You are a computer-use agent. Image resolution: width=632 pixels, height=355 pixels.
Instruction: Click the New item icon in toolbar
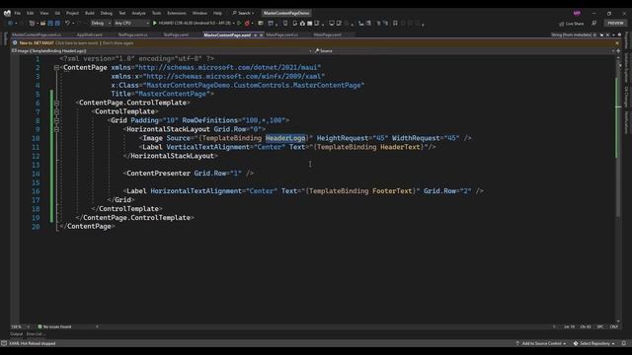(32, 24)
